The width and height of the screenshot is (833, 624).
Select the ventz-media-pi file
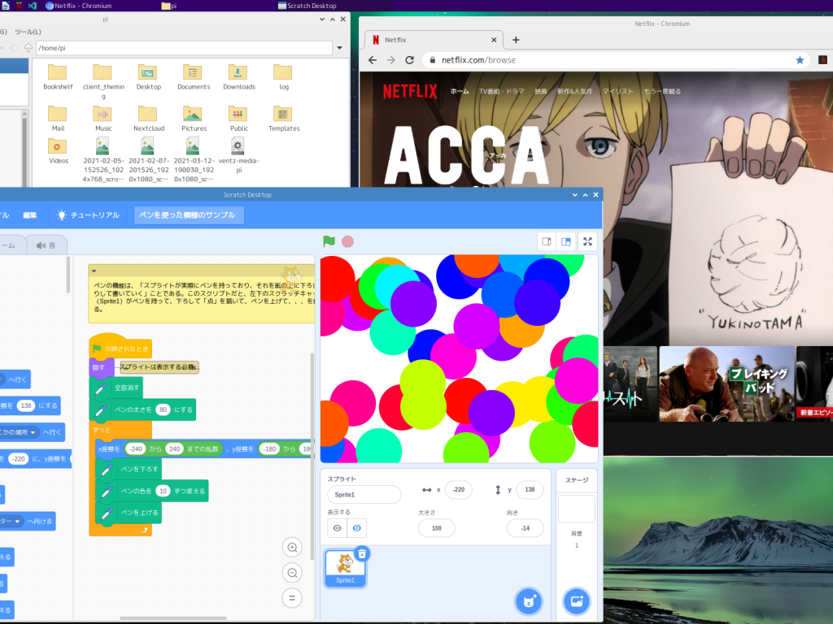point(238,155)
